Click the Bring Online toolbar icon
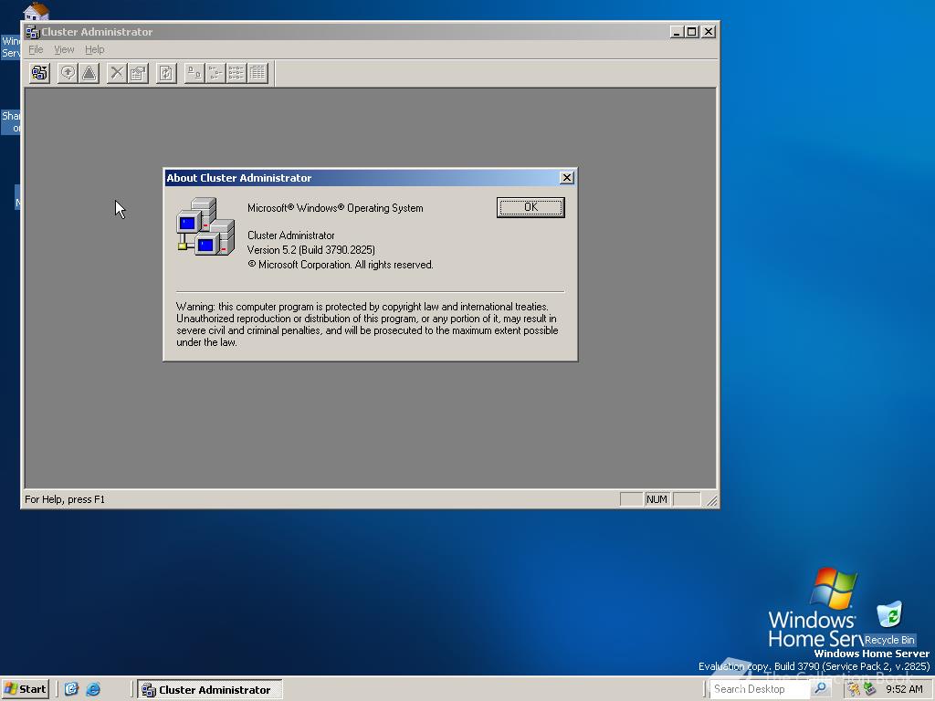Viewport: 935px width, 701px height. [68, 73]
